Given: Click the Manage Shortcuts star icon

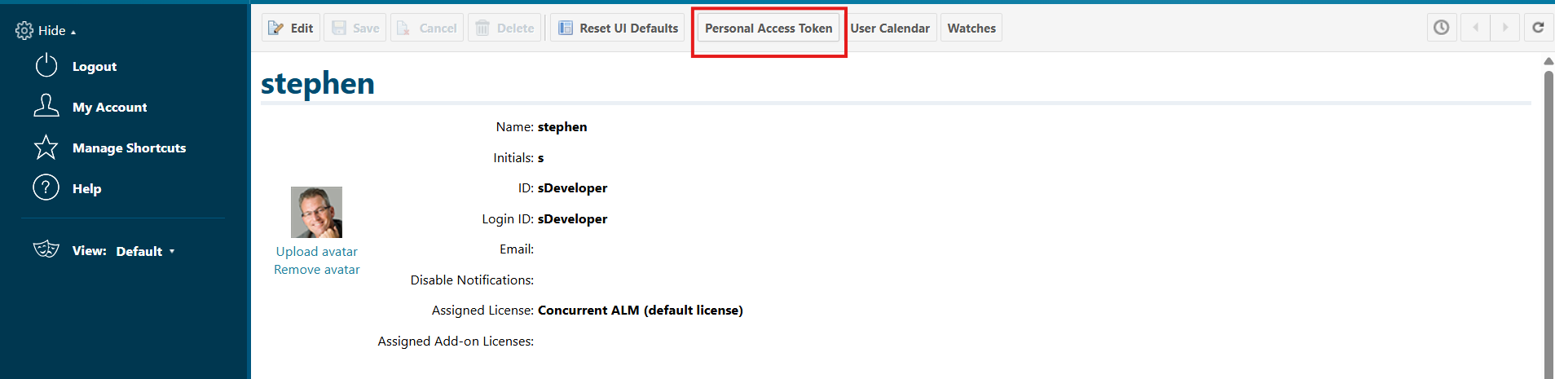Looking at the screenshot, I should (x=46, y=147).
